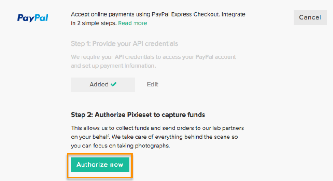The width and height of the screenshot is (333, 181).
Task: Edit the saved API credentials
Action: point(152,85)
